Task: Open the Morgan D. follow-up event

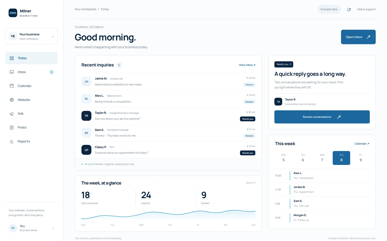Action: click(x=322, y=218)
